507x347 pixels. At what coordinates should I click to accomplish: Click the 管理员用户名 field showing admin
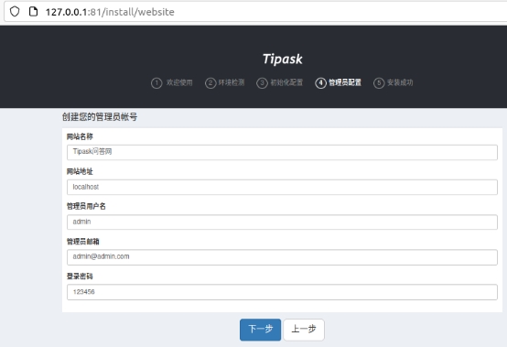(282, 222)
